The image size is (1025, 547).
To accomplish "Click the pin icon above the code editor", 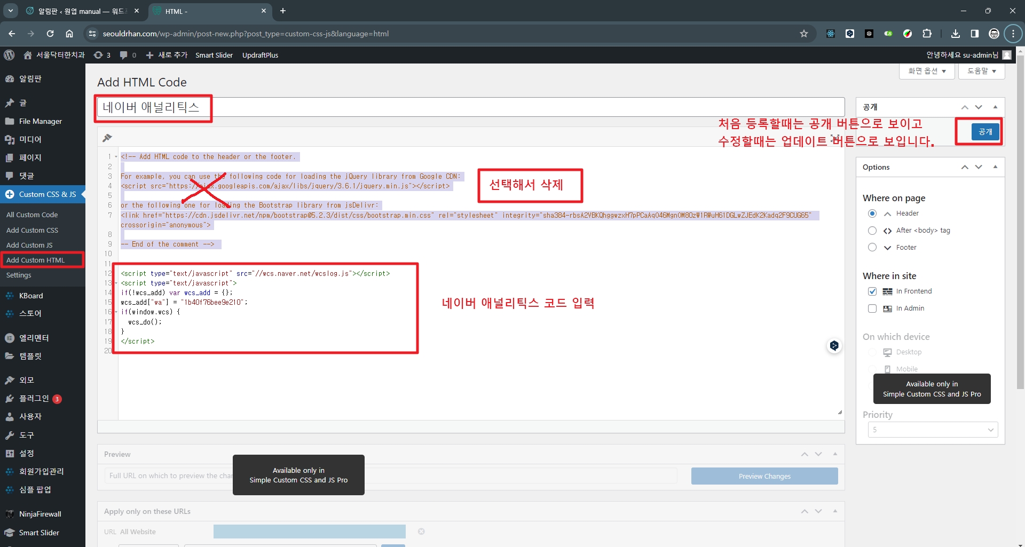I will pos(107,138).
